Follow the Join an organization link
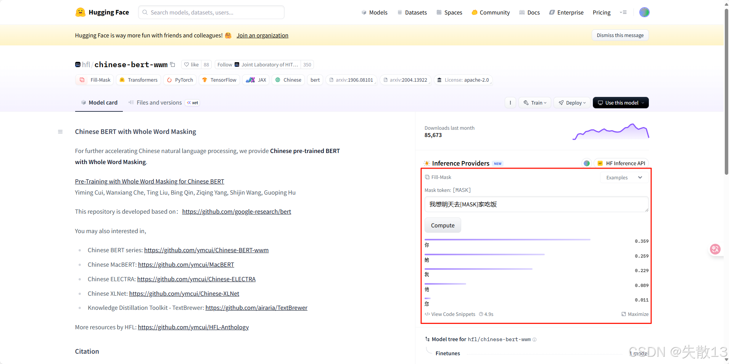This screenshot has height=364, width=729. click(x=262, y=35)
